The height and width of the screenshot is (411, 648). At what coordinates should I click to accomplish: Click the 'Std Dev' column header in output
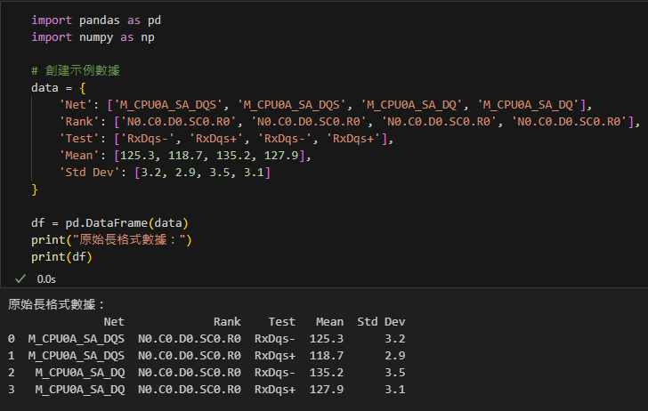(381, 322)
